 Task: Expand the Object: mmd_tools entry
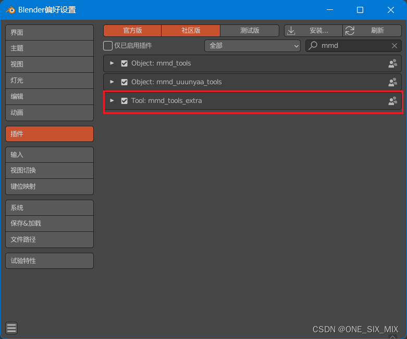click(x=112, y=63)
